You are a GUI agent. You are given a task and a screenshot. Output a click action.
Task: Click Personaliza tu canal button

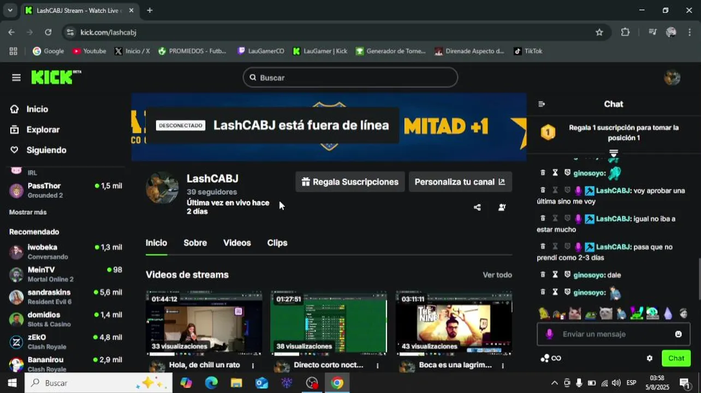click(x=460, y=182)
